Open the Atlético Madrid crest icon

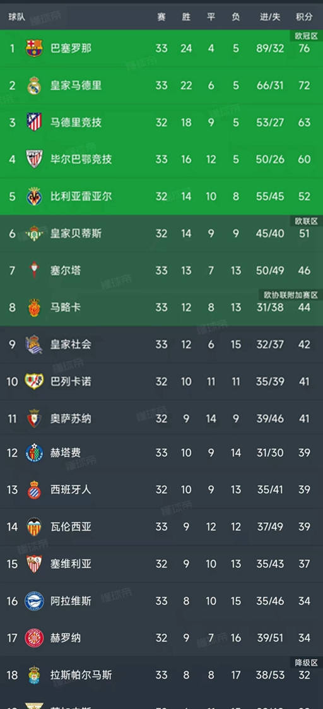[x=34, y=122]
